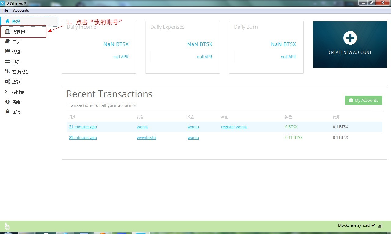Open sender account wwwbtshk
The image size is (391, 234).
pos(147,138)
